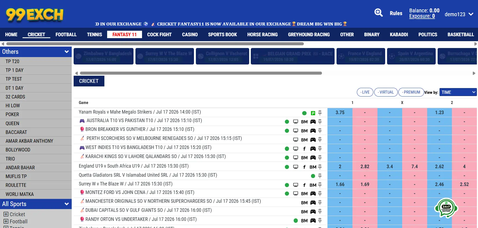The width and height of the screenshot is (478, 228).
Task: Open the Belgian Grand Prix race card
Action: 293,56
